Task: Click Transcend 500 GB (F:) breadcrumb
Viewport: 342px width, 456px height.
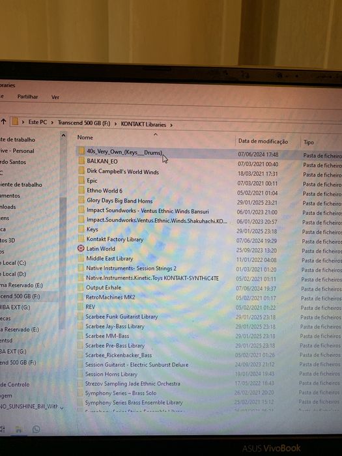Action: 84,123
